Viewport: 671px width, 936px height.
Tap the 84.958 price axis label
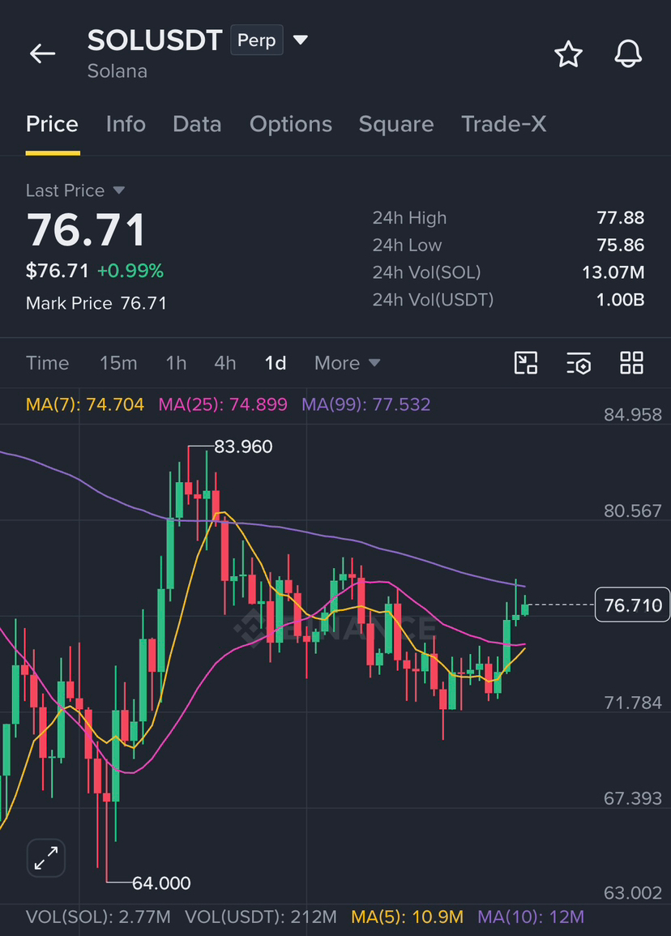click(x=633, y=414)
